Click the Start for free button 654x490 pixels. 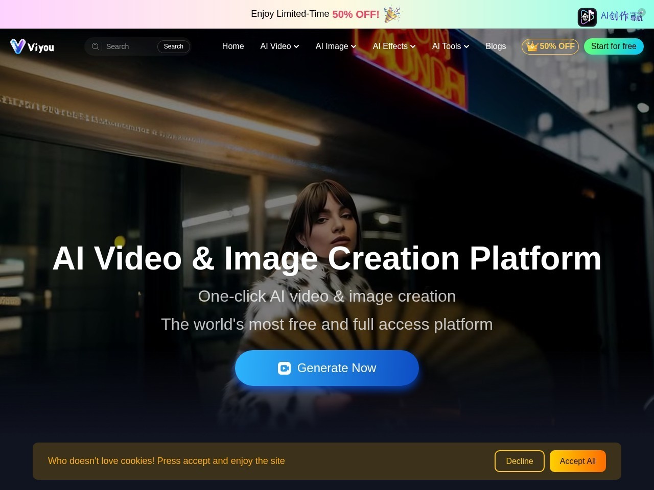pos(614,46)
